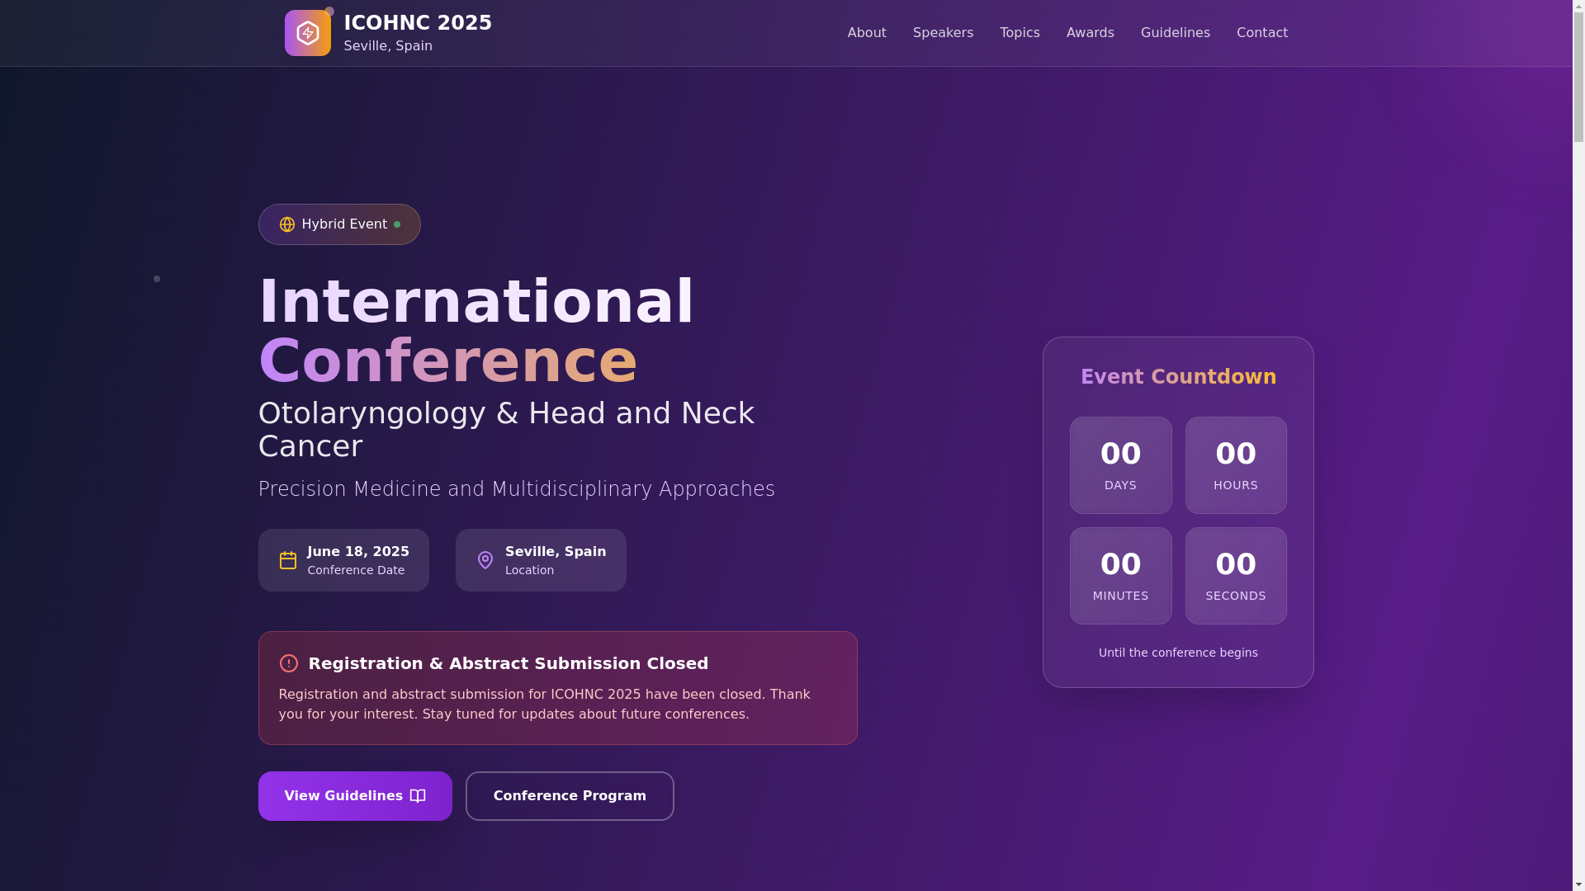Click the 'International' headline word
1585x891 pixels.
point(476,302)
